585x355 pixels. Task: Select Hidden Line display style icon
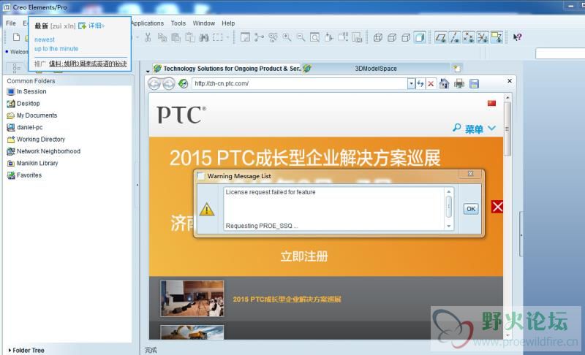click(x=392, y=37)
